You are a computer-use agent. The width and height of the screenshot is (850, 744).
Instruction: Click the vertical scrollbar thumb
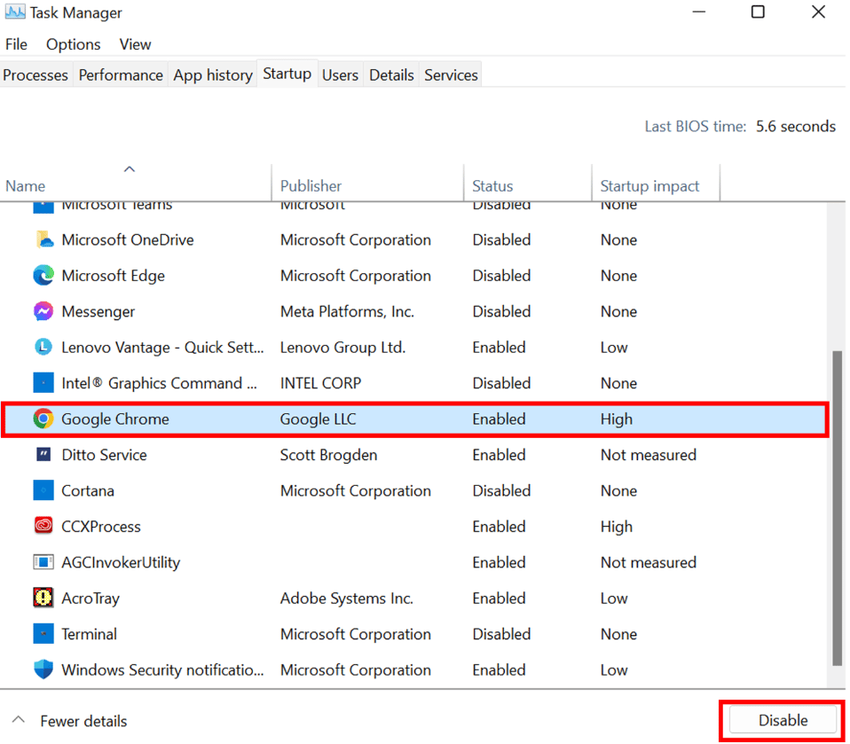coord(838,508)
